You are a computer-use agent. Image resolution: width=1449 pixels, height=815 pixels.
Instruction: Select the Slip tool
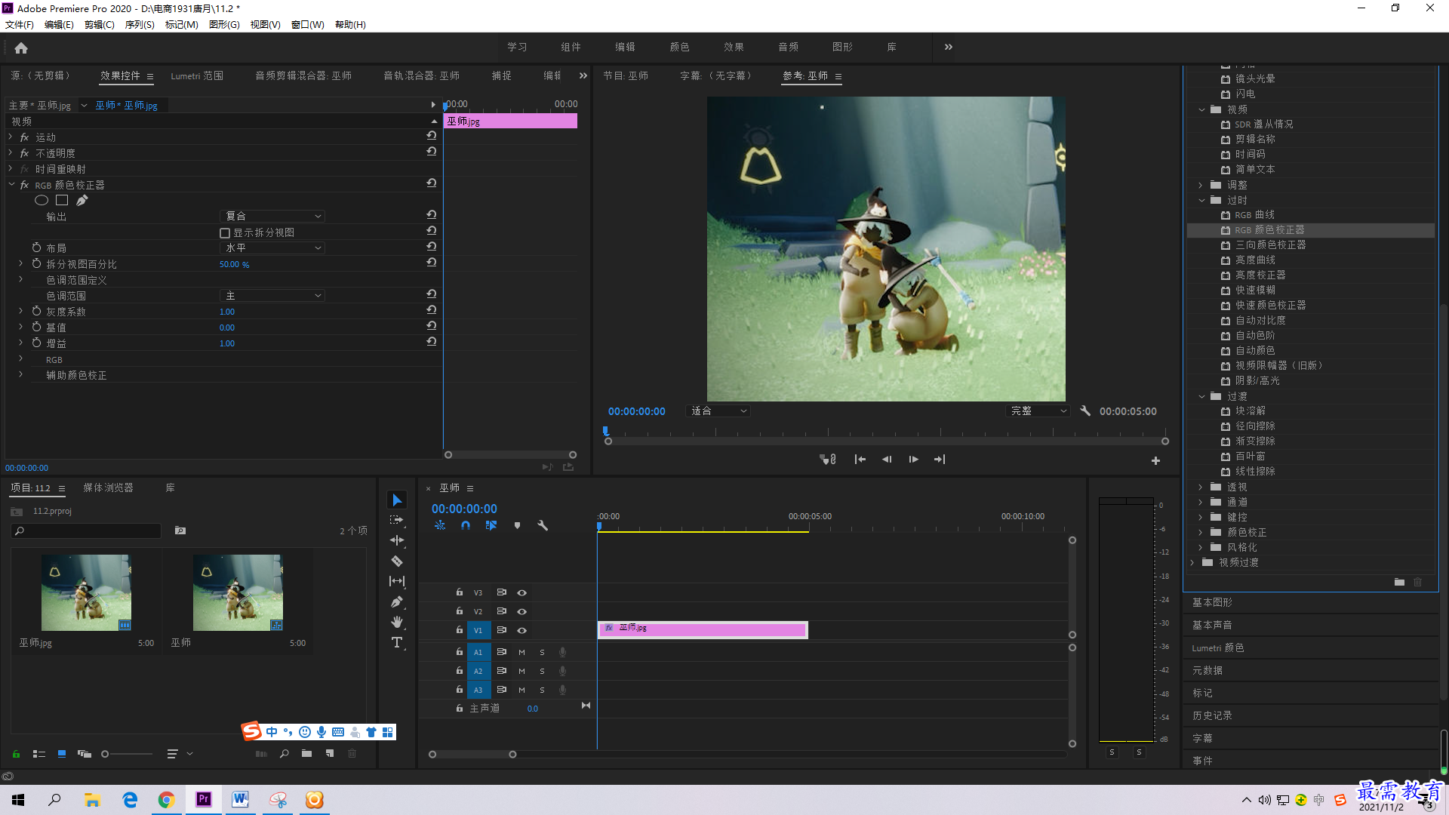tap(397, 581)
